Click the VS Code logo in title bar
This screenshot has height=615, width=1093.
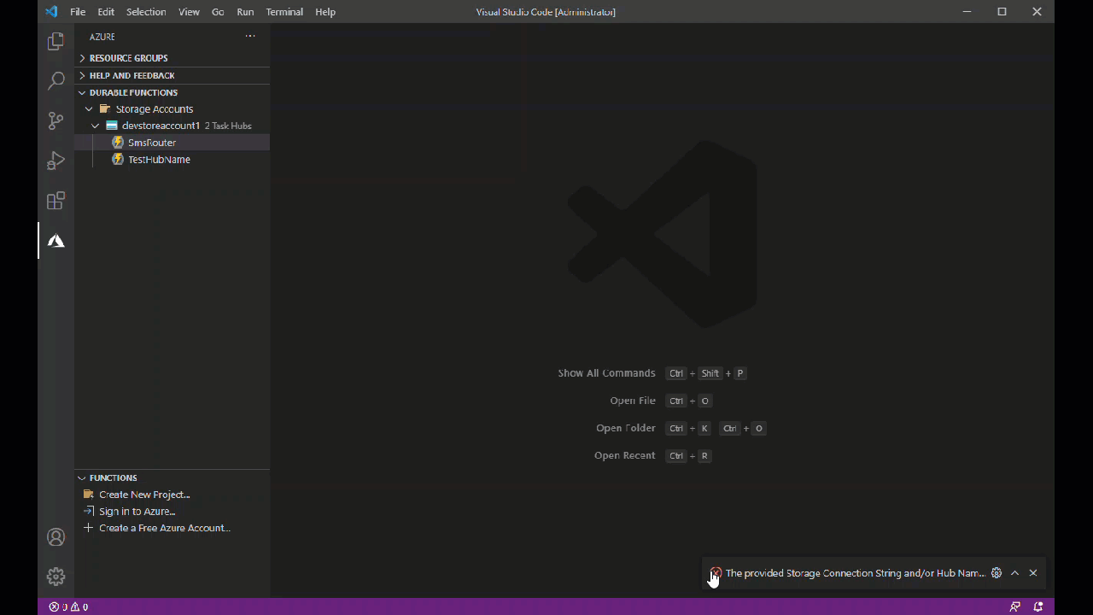point(51,12)
